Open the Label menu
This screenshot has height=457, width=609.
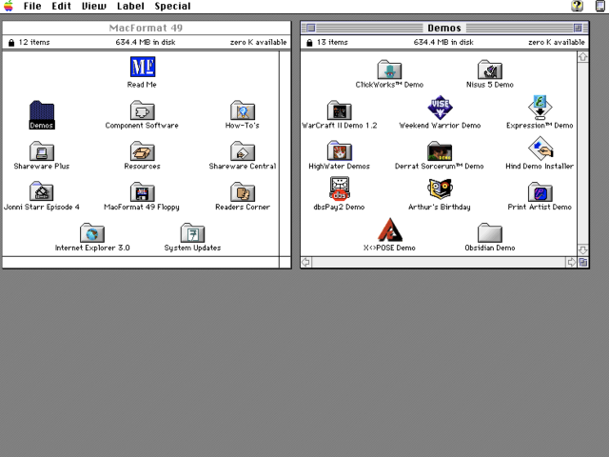130,6
